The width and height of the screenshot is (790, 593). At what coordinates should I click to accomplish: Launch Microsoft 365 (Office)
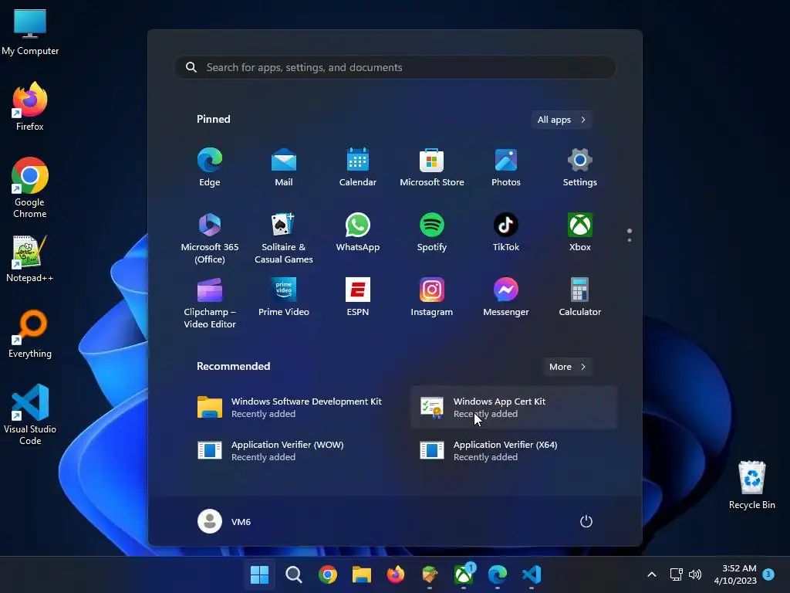(x=210, y=238)
